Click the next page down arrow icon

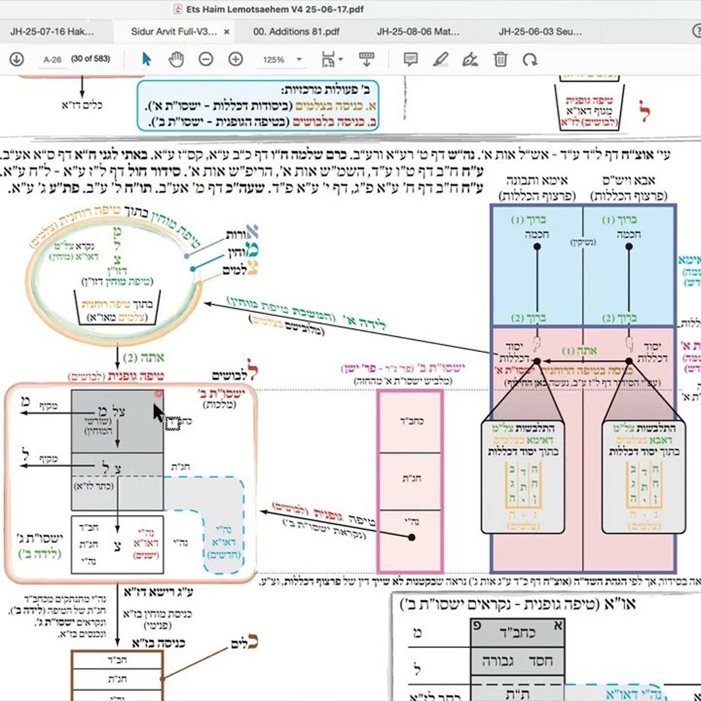click(17, 59)
